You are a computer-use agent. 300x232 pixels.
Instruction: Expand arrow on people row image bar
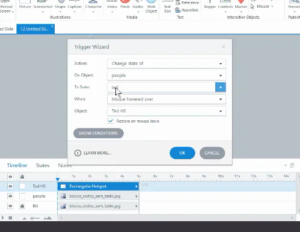136,197
